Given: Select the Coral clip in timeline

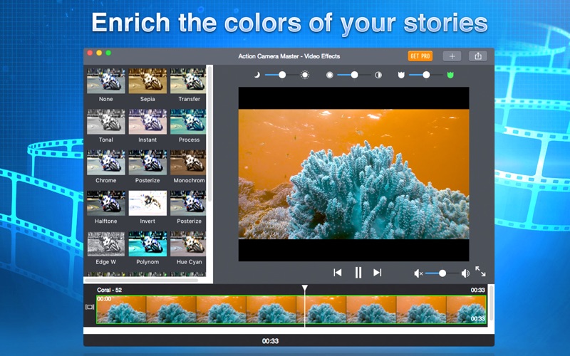Looking at the screenshot, I should click(x=291, y=310).
